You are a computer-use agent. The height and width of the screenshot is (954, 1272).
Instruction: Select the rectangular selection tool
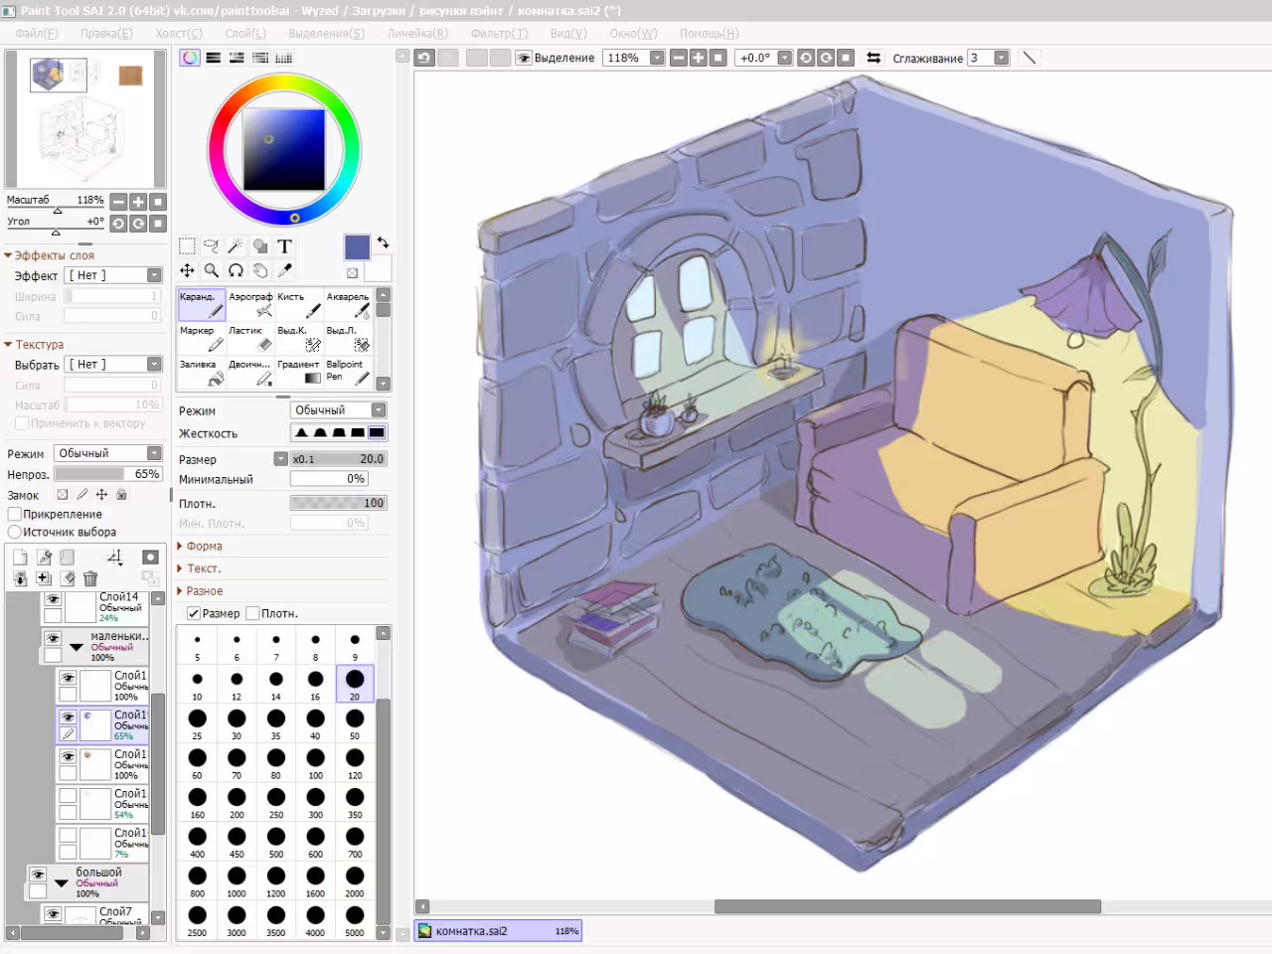pyautogui.click(x=187, y=246)
